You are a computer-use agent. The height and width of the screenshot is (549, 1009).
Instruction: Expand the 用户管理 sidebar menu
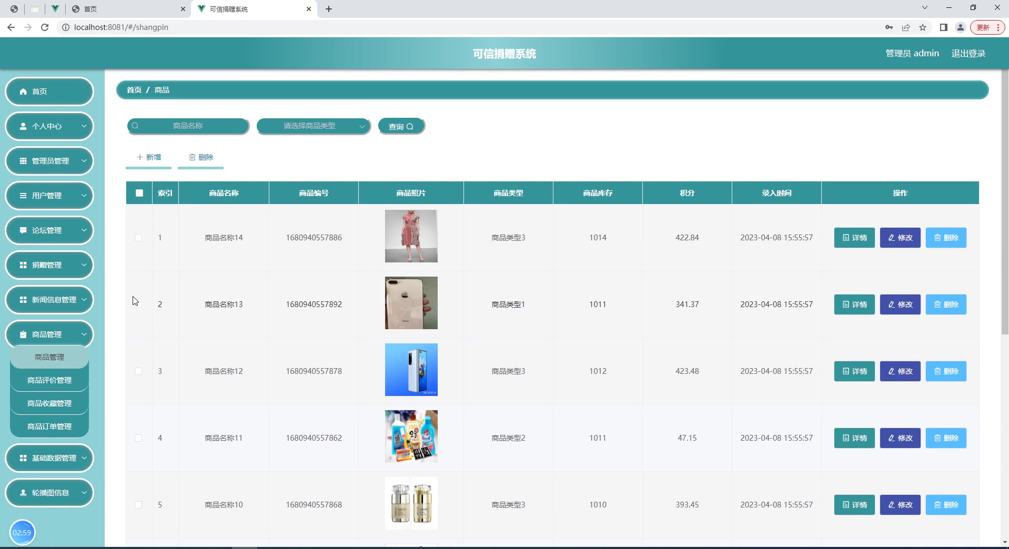click(x=49, y=196)
